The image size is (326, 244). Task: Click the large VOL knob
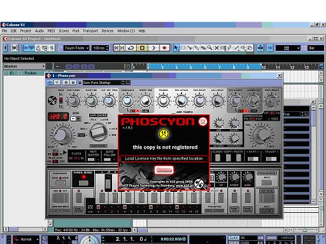pos(262,135)
